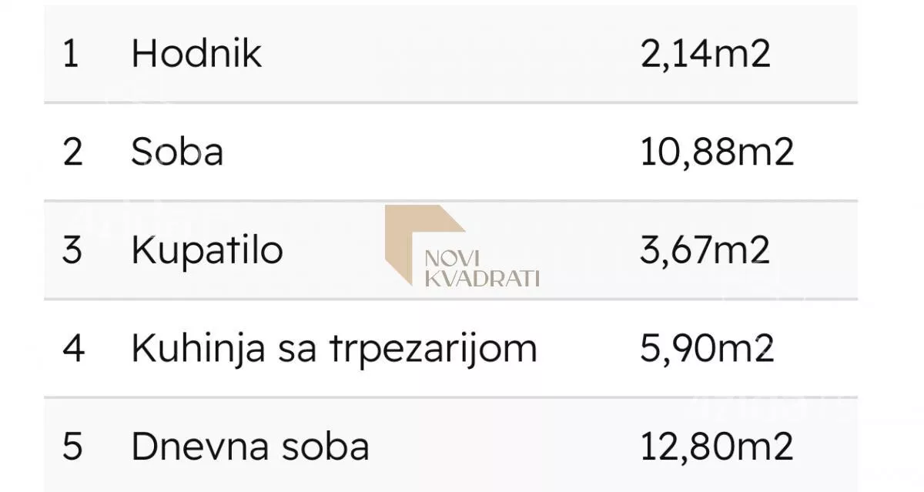The width and height of the screenshot is (924, 492).
Task: Click the Kupatilo room label
Action: coord(207,250)
